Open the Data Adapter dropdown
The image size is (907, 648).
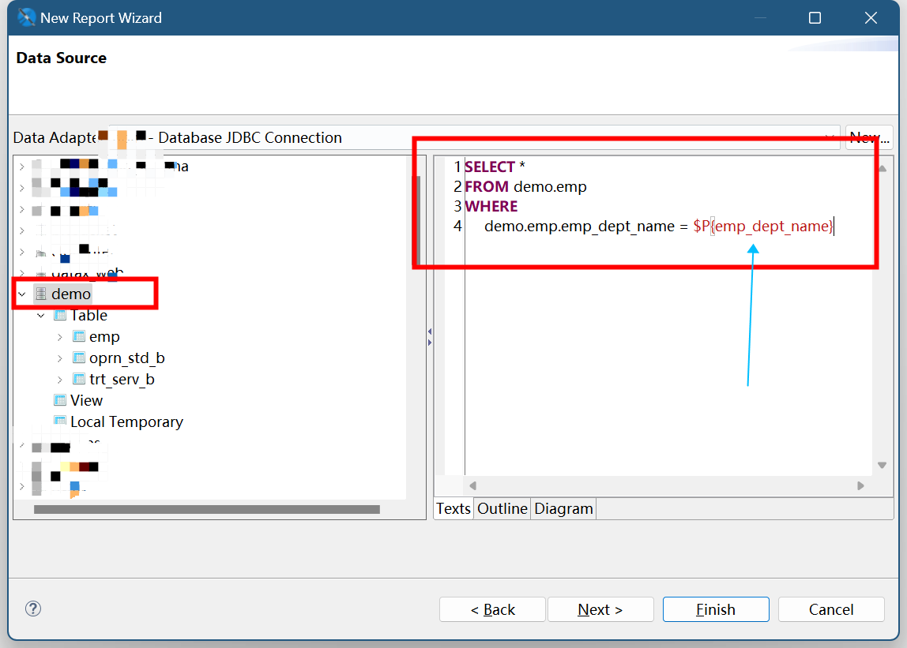[830, 137]
